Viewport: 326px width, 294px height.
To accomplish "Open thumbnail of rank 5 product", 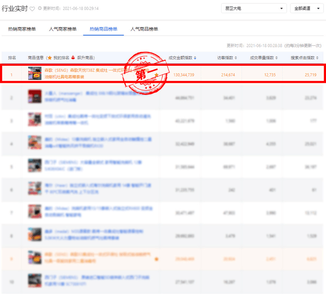I will pyautogui.click(x=35, y=166).
